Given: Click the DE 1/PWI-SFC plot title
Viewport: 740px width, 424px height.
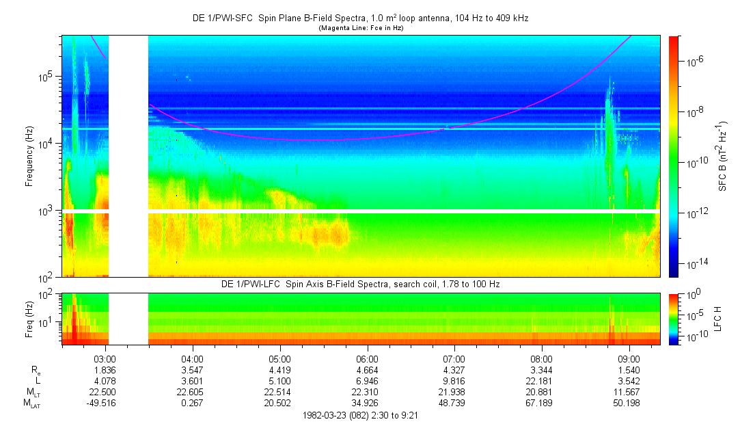Looking at the screenshot, I should (x=360, y=18).
